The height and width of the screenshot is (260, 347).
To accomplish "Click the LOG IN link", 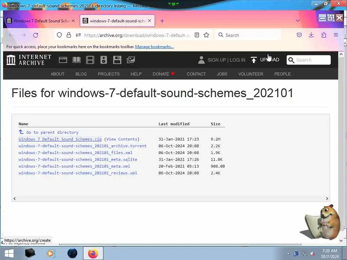I will click(x=238, y=60).
